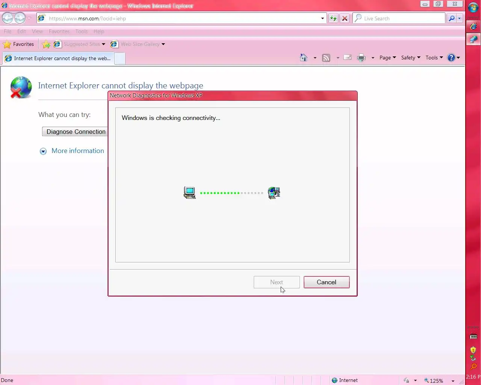Click the local computer icon in diagnostics
This screenshot has height=385, width=481.
coord(190,193)
